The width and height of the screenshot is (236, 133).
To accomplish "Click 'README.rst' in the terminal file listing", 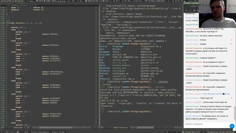I will pyautogui.click(x=147, y=76).
